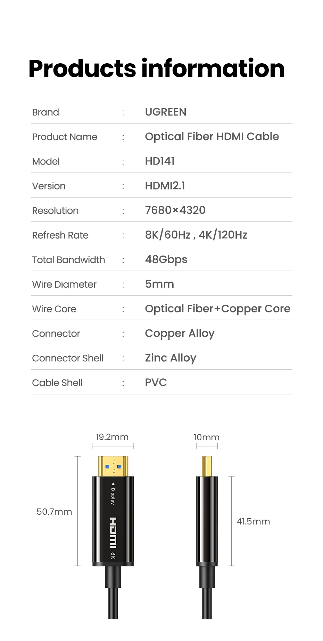323x641 pixels.
Task: Click the HDMI2.1 version value
Action: 165,186
